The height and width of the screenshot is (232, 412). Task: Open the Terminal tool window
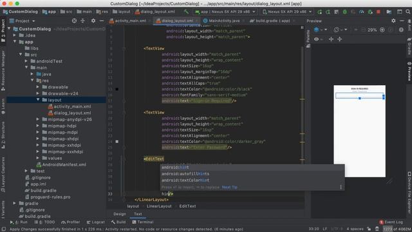143,222
